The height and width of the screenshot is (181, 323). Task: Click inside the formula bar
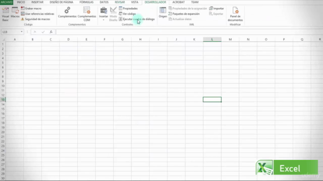(x=189, y=32)
